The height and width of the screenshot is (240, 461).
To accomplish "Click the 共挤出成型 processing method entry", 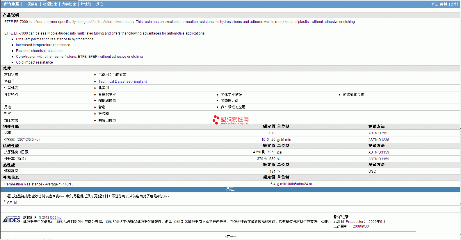I will pos(107,120).
